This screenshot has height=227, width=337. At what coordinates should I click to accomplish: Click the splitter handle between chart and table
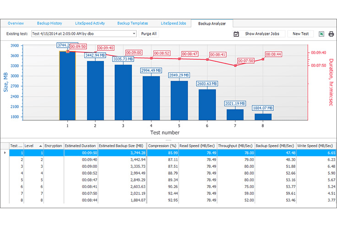tap(168, 140)
